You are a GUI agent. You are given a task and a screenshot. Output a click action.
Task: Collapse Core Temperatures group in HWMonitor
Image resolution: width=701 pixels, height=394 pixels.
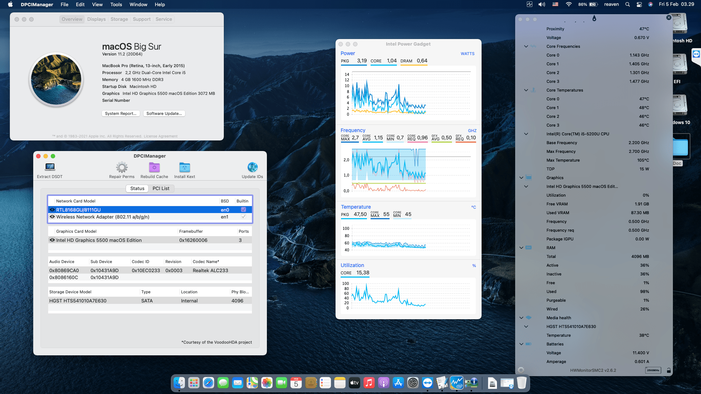526,90
